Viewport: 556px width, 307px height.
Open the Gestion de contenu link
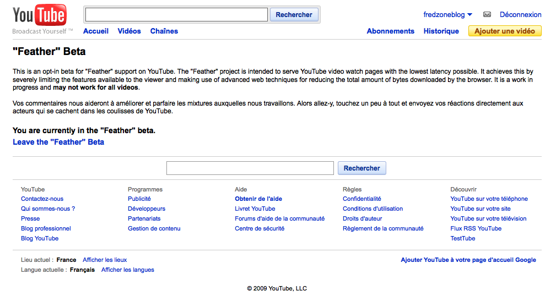[x=154, y=229]
